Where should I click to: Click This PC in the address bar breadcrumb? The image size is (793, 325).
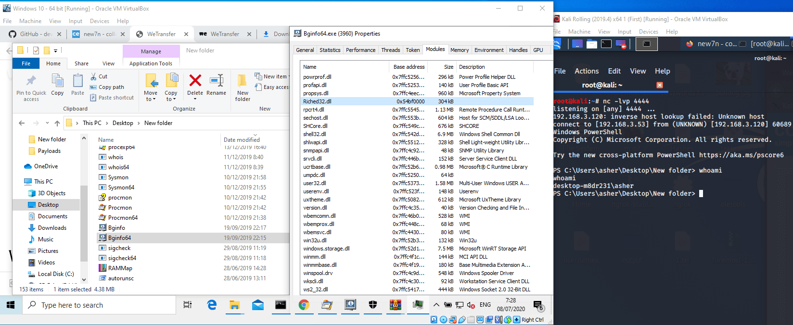92,123
